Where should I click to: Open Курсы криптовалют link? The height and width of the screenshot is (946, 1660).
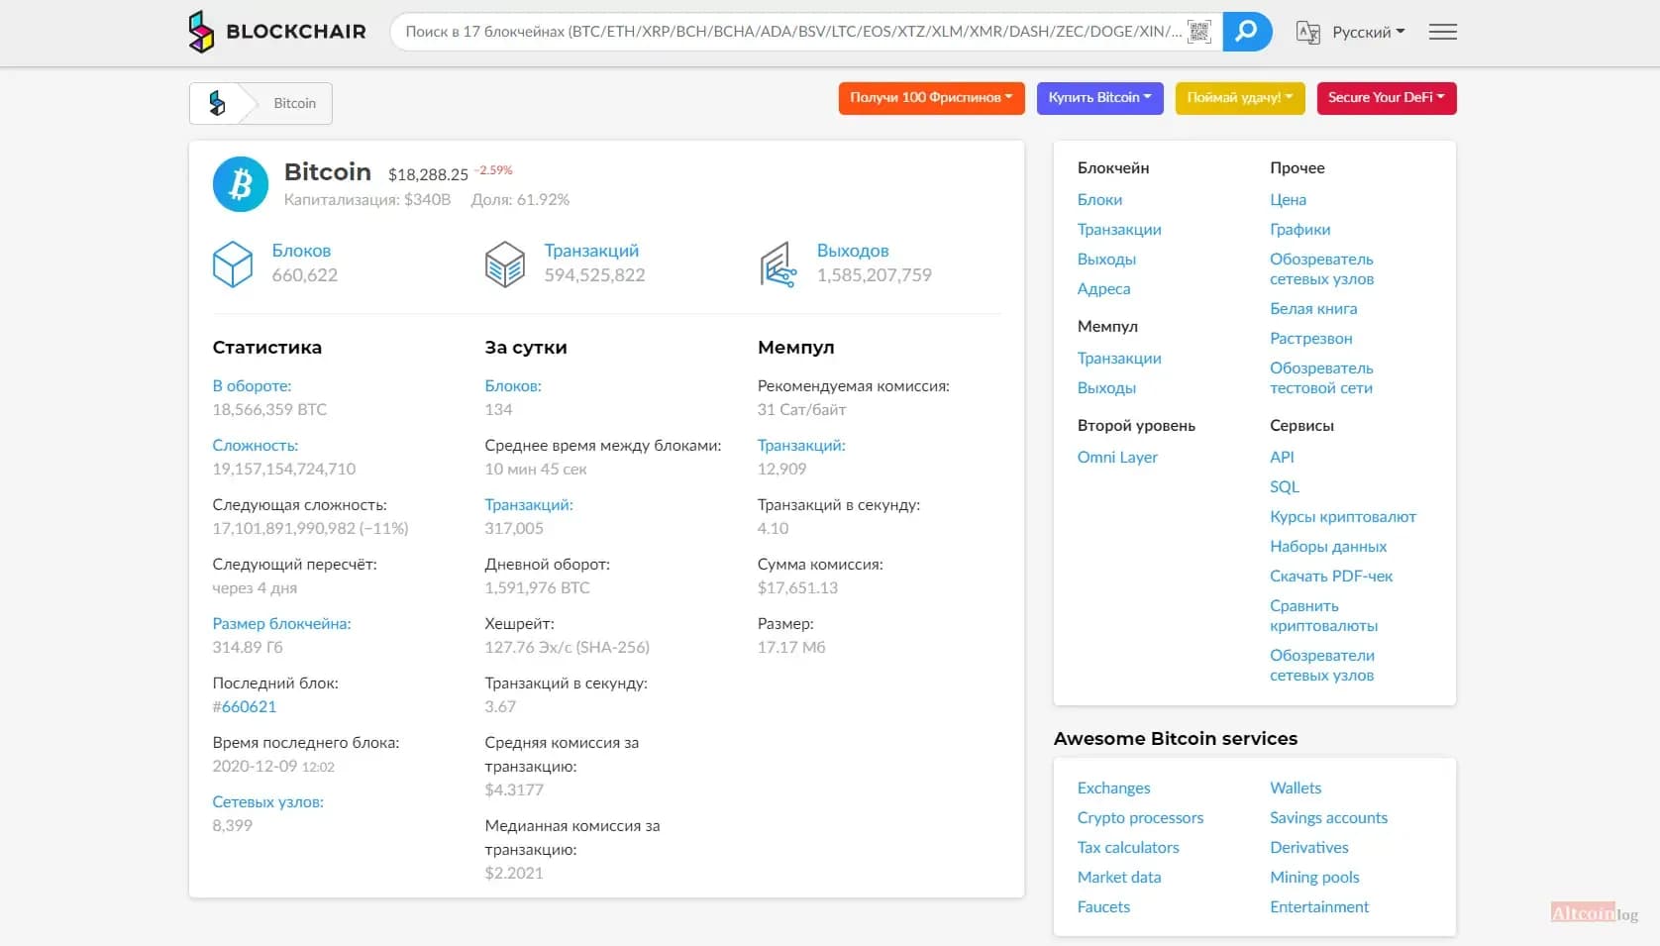pos(1342,517)
